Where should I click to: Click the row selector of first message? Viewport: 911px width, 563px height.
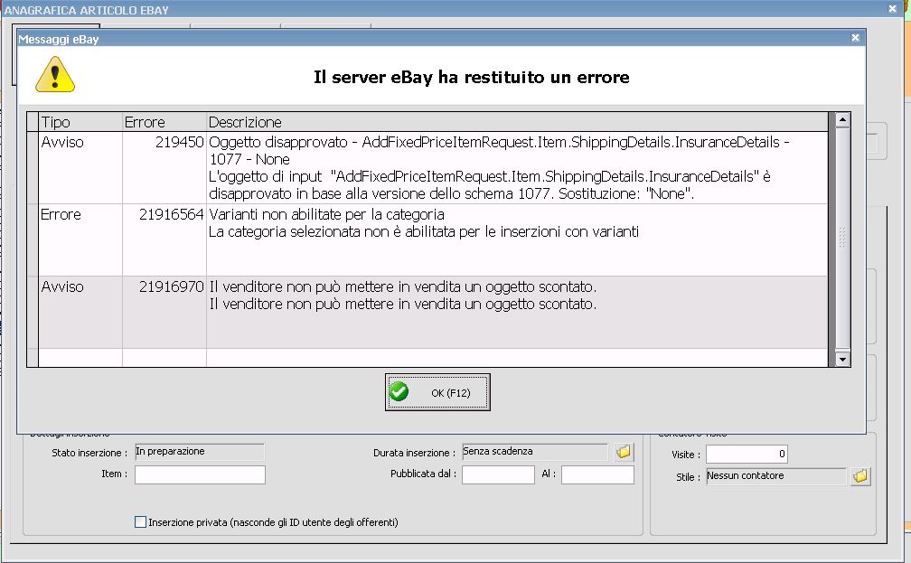[x=33, y=168]
